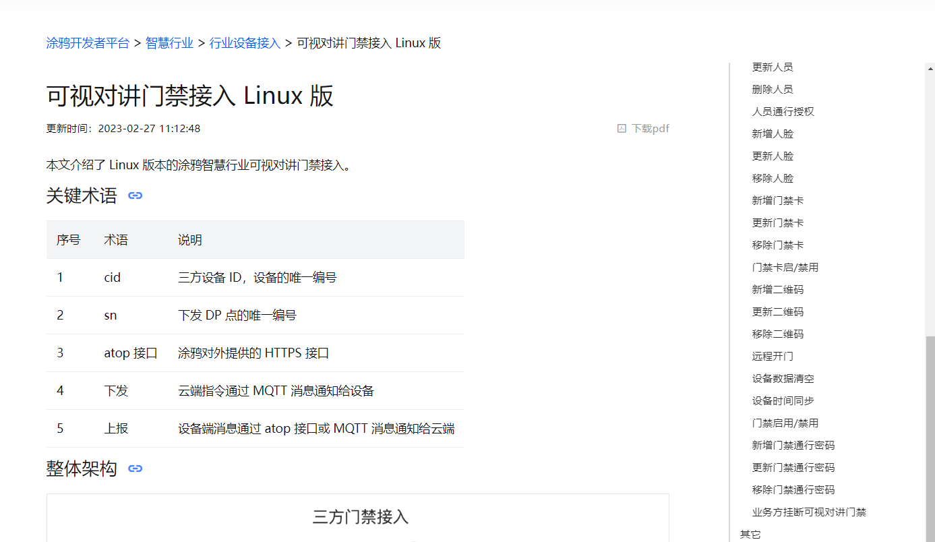Click the 术语 column header
Image resolution: width=935 pixels, height=542 pixels.
tap(116, 240)
